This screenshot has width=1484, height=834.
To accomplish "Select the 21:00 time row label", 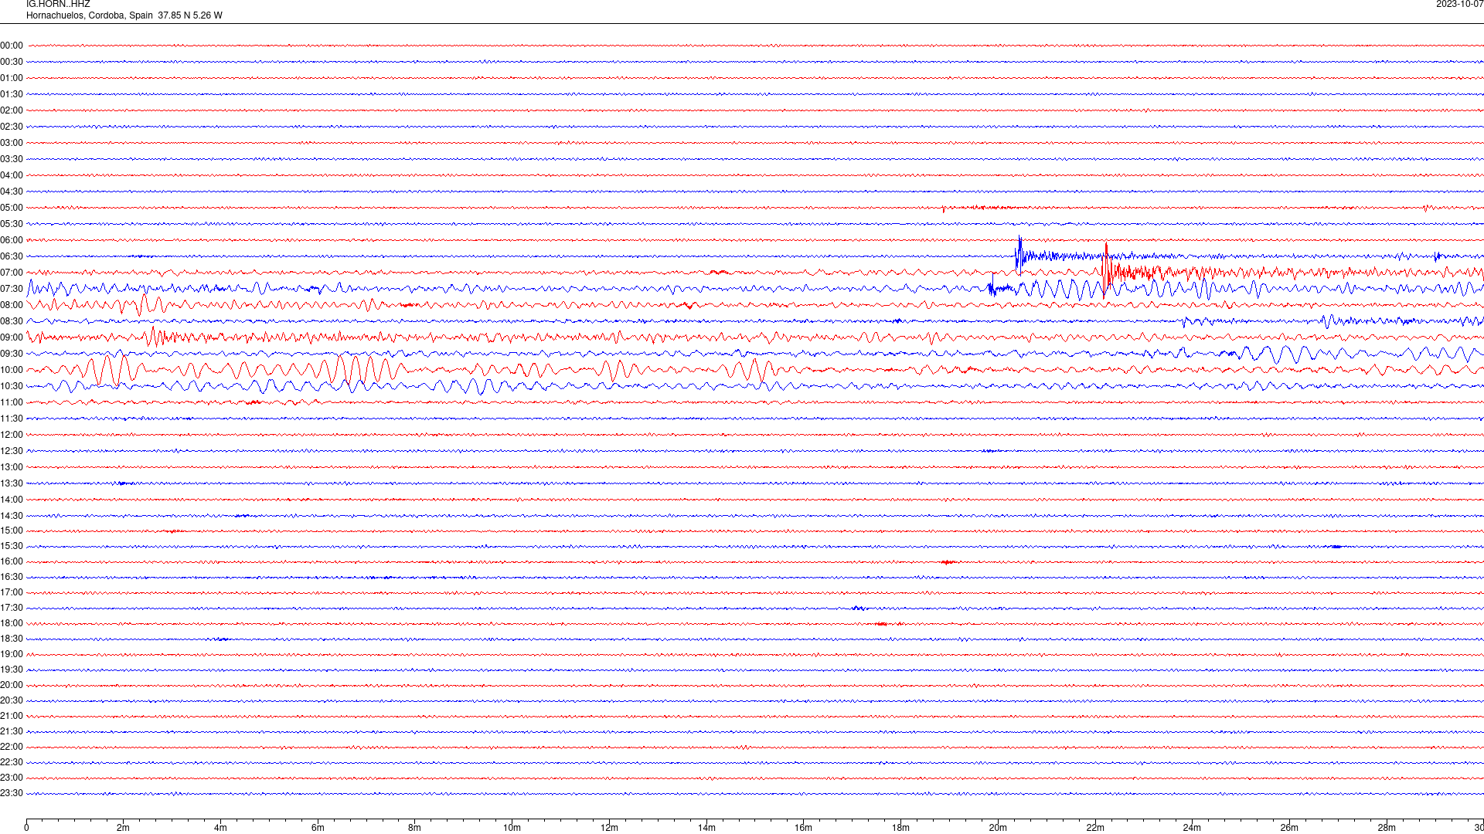I will point(12,716).
